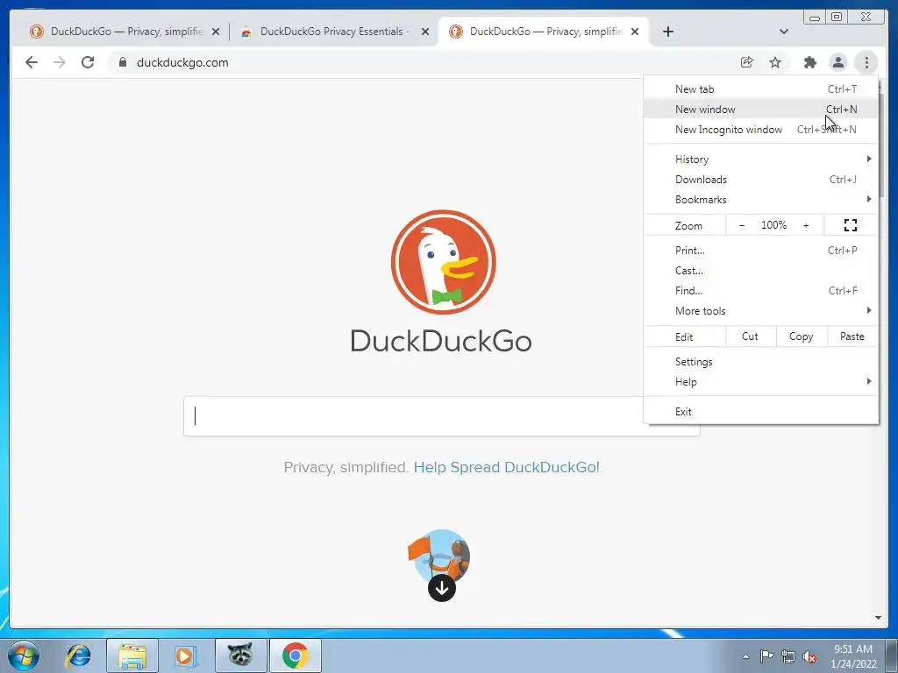Click the muted volume tray icon
This screenshot has height=673, width=898.
pyautogui.click(x=809, y=656)
